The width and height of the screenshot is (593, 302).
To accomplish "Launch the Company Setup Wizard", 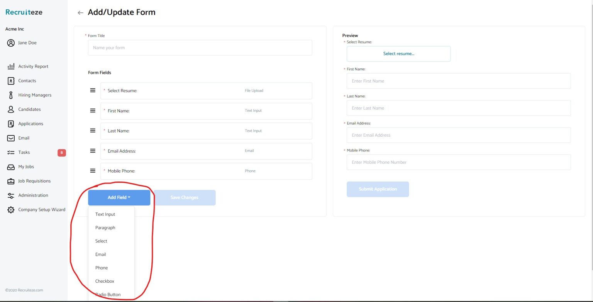I will (42, 209).
